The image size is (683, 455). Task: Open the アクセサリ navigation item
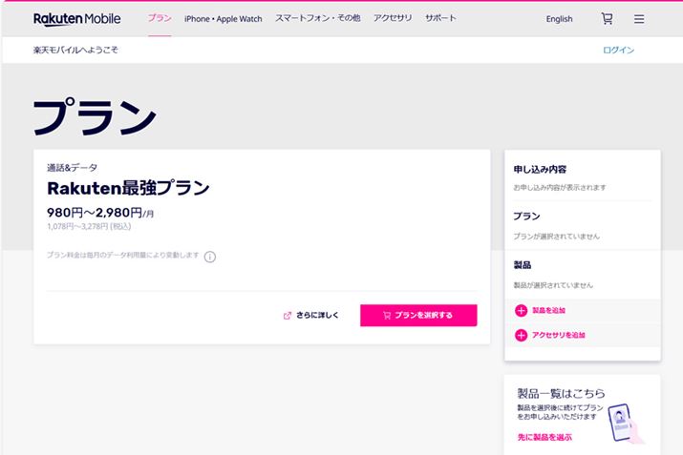point(393,18)
